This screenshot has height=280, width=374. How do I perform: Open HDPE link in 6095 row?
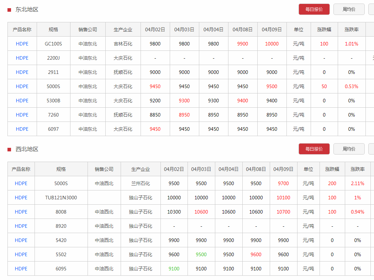click(21, 269)
